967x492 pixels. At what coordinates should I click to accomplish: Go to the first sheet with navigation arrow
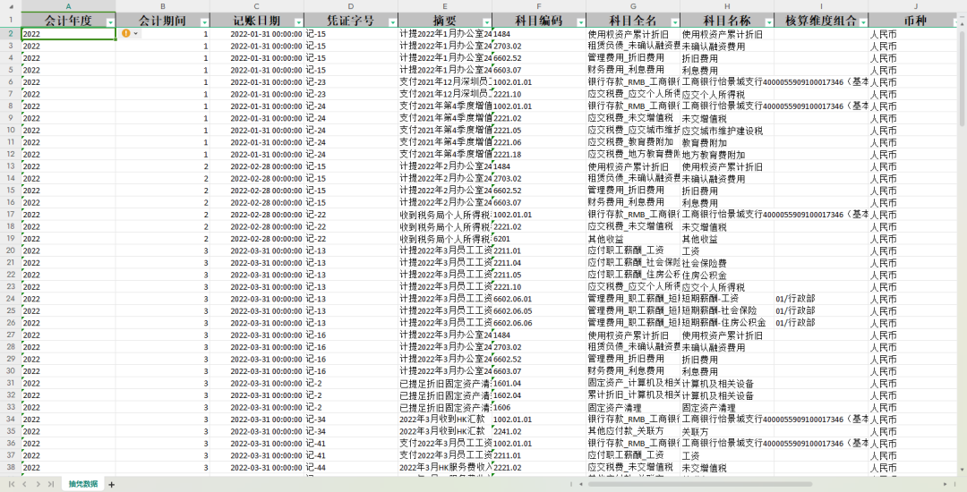tap(12, 485)
